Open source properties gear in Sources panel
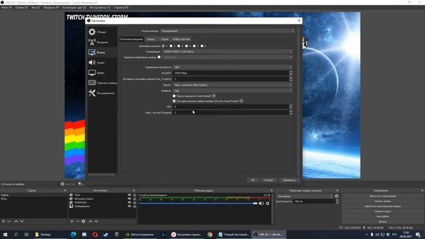Viewport: 425px width, 239px height. tap(84, 221)
